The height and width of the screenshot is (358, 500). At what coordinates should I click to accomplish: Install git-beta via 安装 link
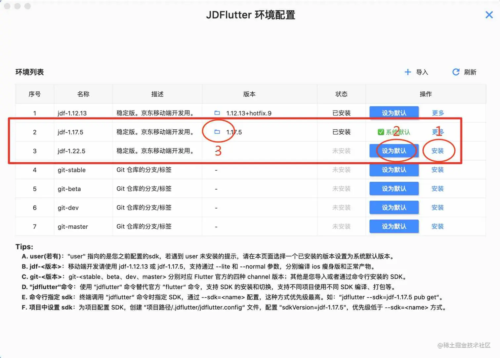point(437,188)
